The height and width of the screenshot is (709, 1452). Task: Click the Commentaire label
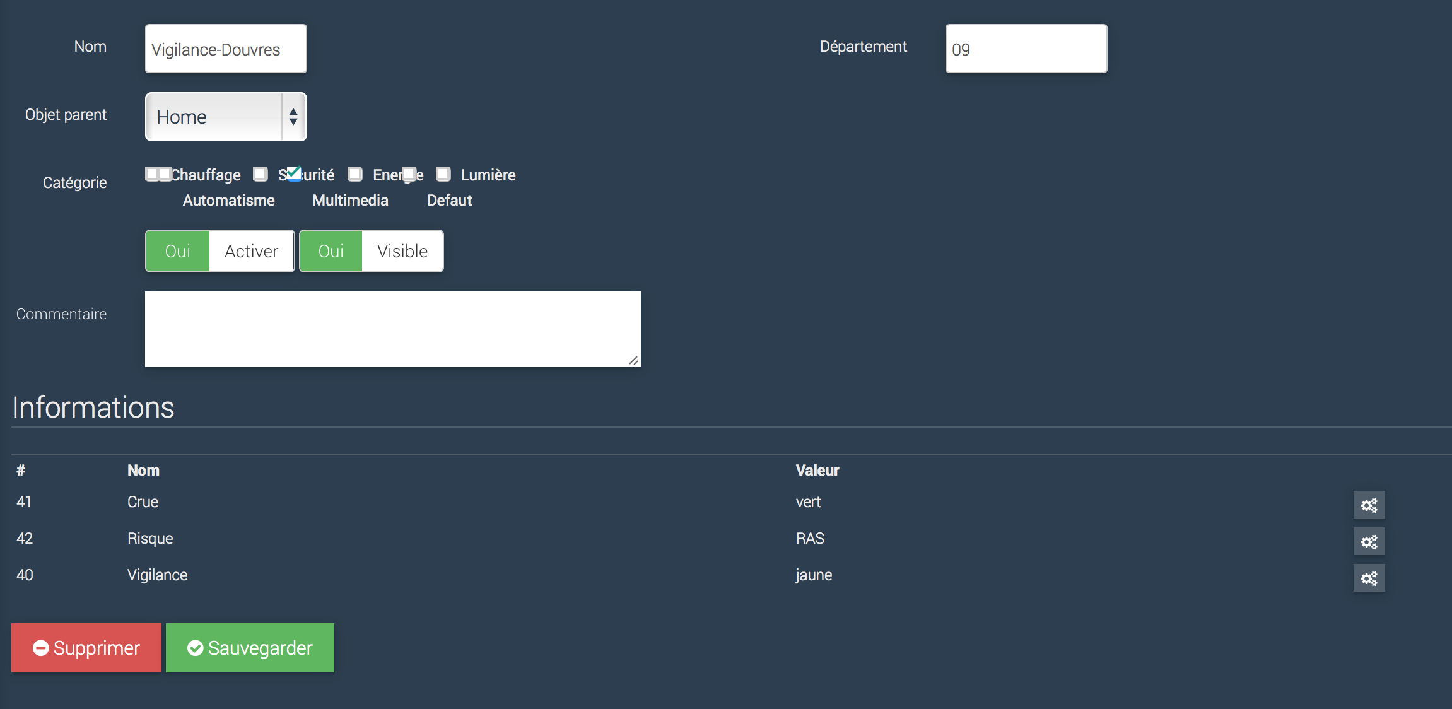(x=61, y=313)
